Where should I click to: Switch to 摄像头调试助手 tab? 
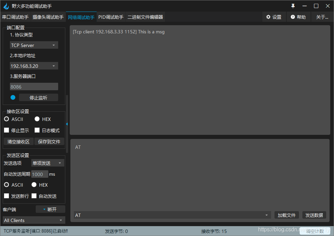point(48,17)
